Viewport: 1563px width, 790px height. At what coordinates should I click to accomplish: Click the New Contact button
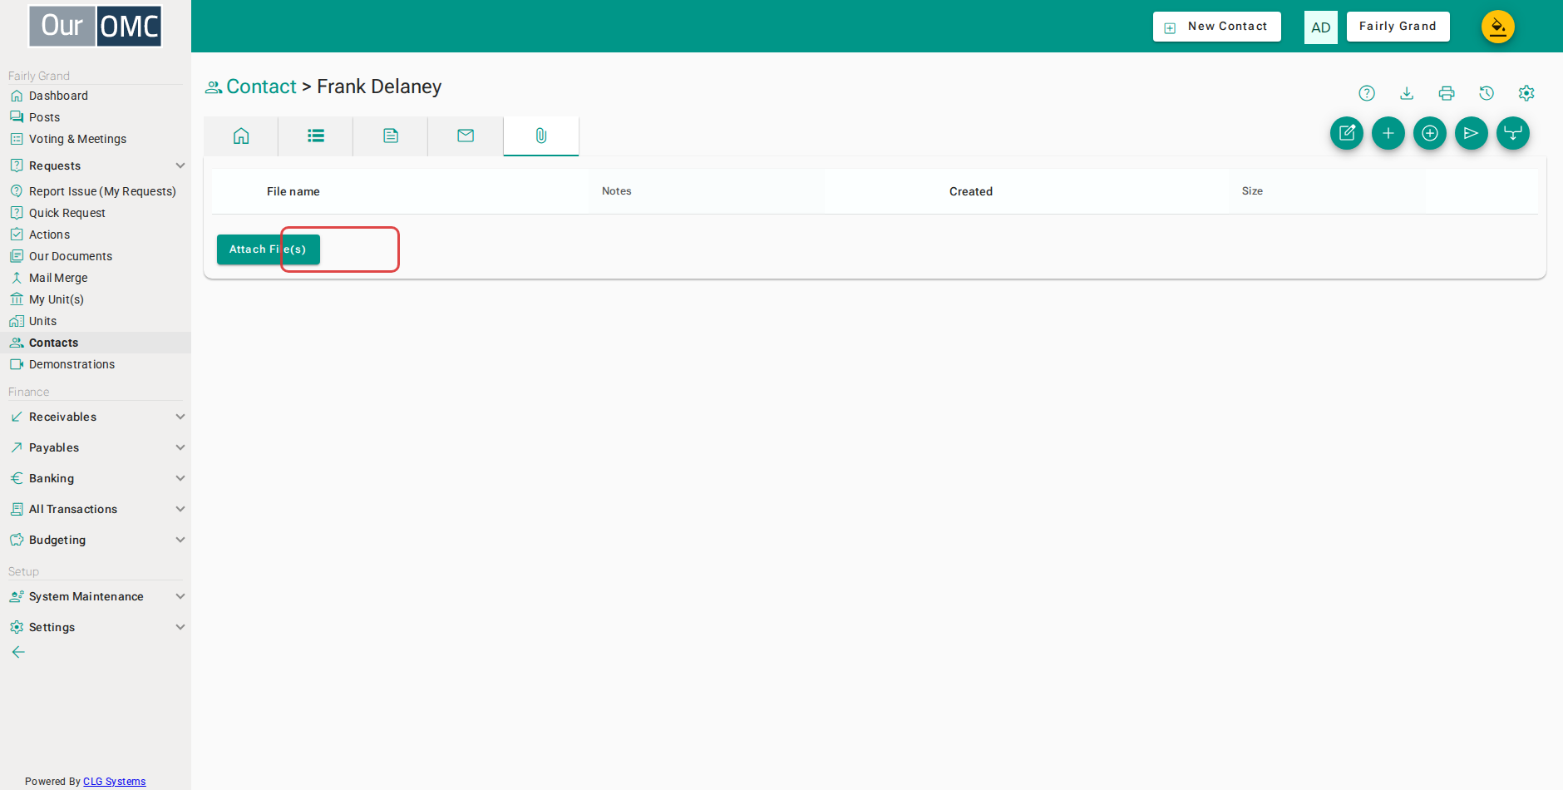pos(1217,27)
